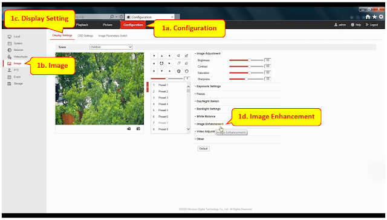Move camera diagonally down-left in PTZ pad
Image resolution: width=387 pixels, height=220 pixels.
[154, 71]
